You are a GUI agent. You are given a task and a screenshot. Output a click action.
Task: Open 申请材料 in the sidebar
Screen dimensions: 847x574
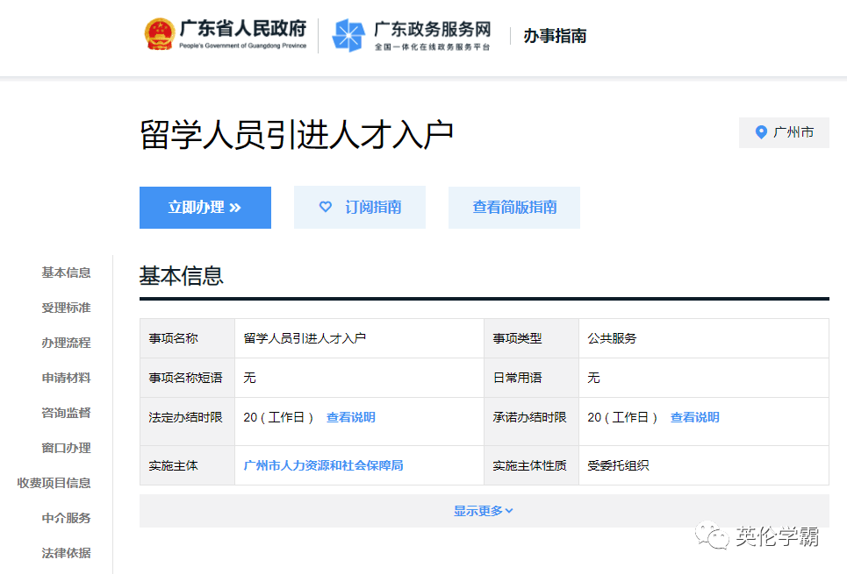coord(66,379)
